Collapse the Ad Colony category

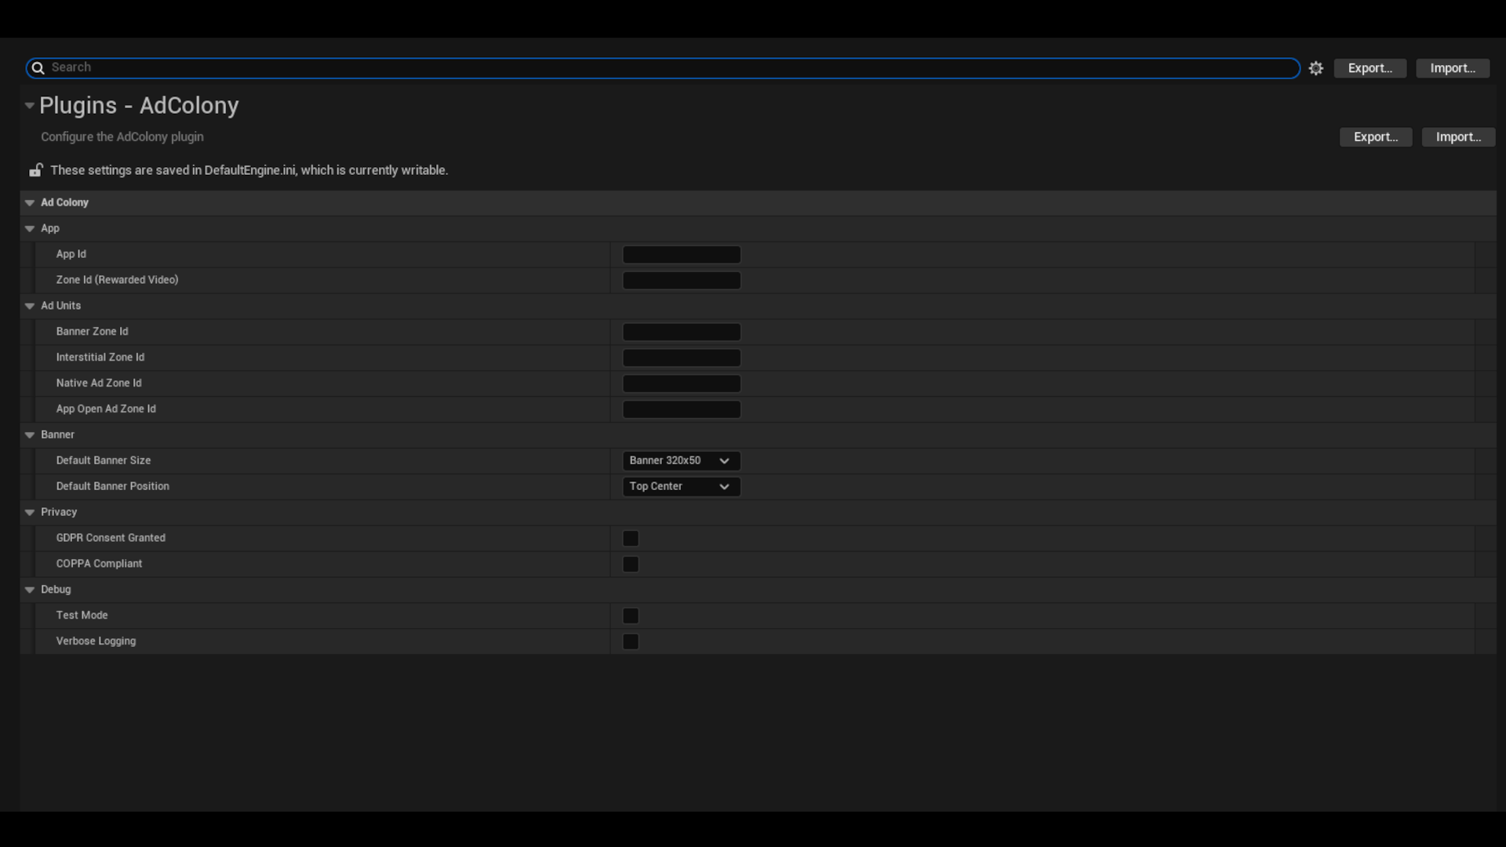(x=30, y=202)
